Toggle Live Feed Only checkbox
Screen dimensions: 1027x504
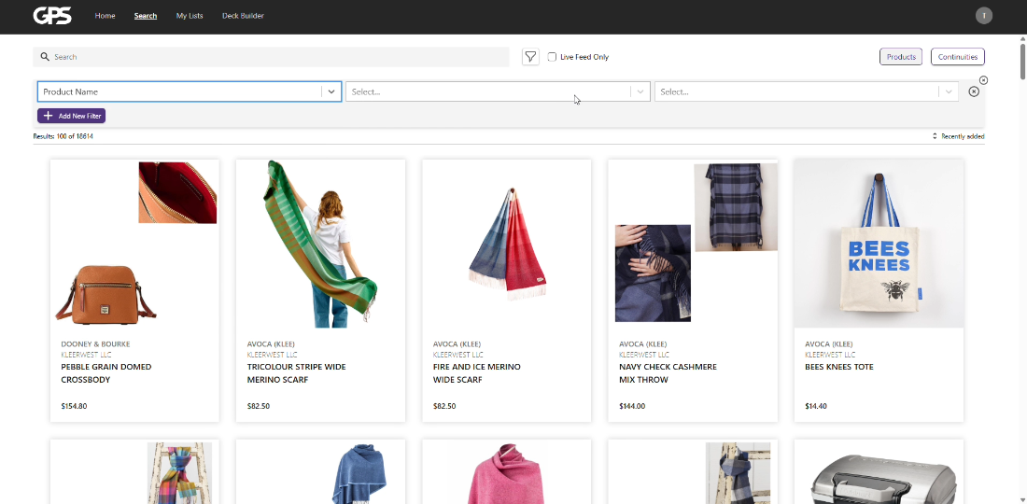tap(552, 57)
